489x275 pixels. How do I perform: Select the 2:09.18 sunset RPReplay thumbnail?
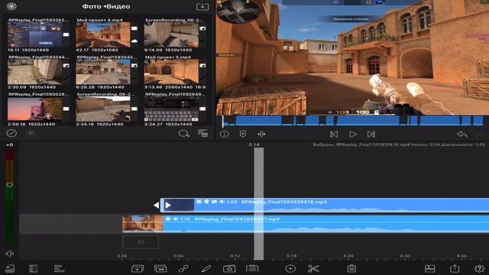(35, 108)
